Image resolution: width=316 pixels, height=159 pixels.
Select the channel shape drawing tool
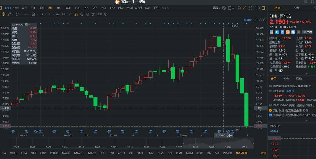[17, 14]
